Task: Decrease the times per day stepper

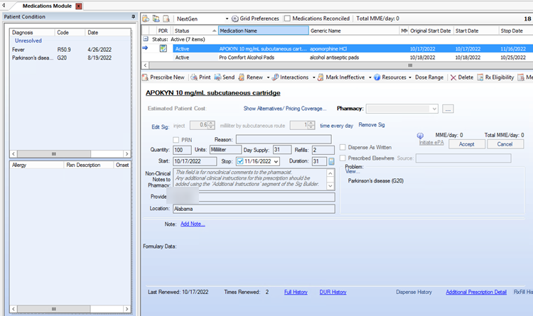Action: [x=311, y=127]
